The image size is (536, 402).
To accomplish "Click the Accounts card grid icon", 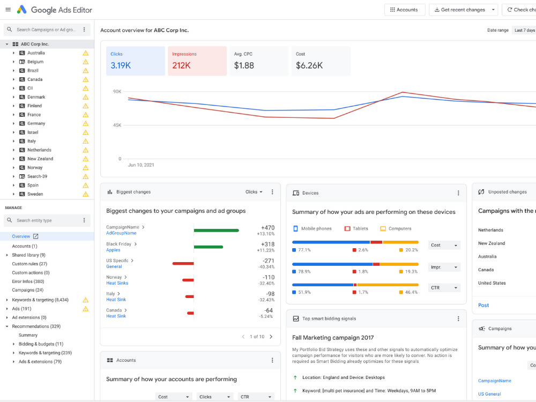I will (110, 360).
